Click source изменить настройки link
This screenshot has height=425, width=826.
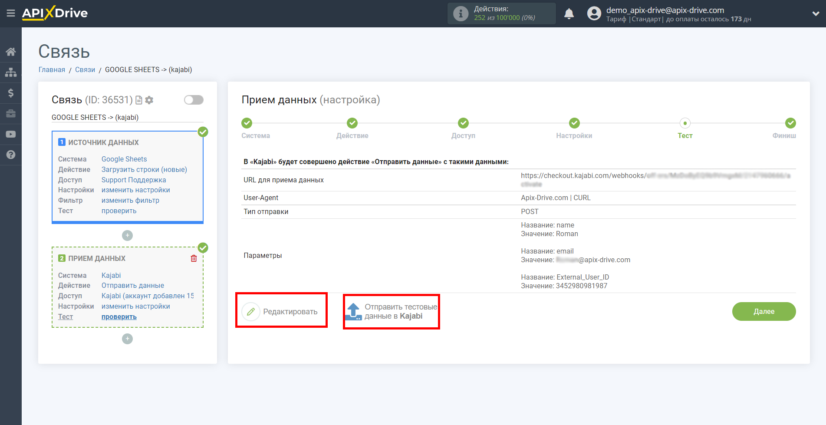click(136, 190)
